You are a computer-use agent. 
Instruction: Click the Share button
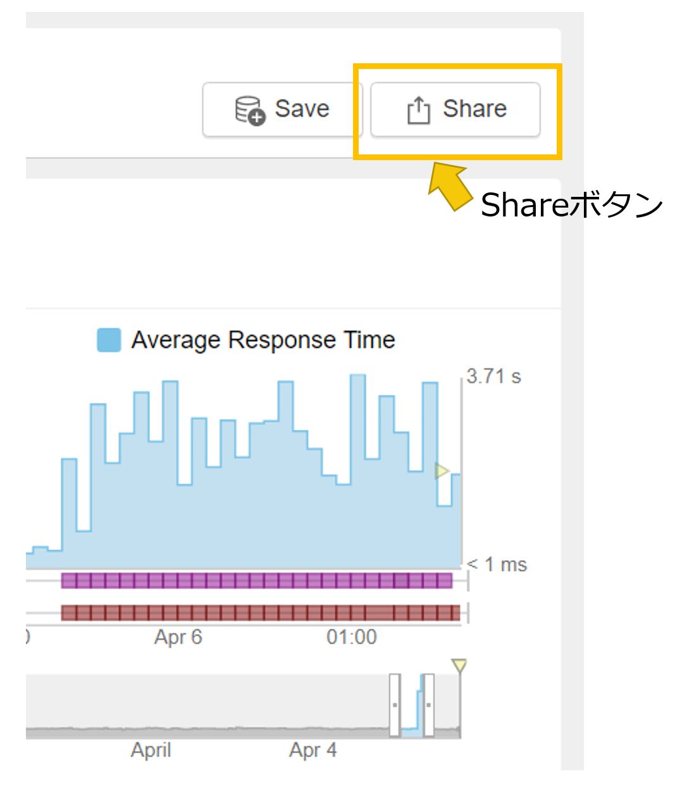coord(455,109)
